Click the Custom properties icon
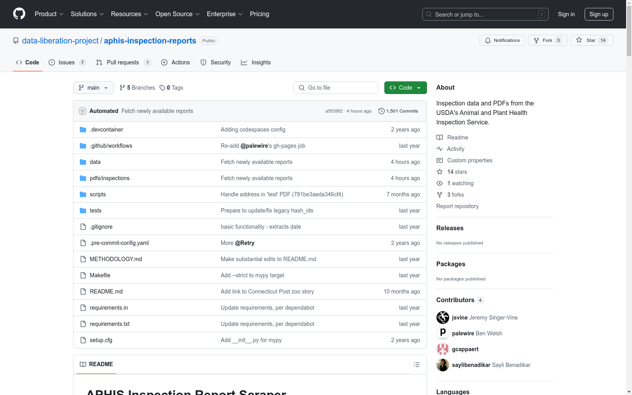Screen dimensions: 632x395 click(440, 160)
